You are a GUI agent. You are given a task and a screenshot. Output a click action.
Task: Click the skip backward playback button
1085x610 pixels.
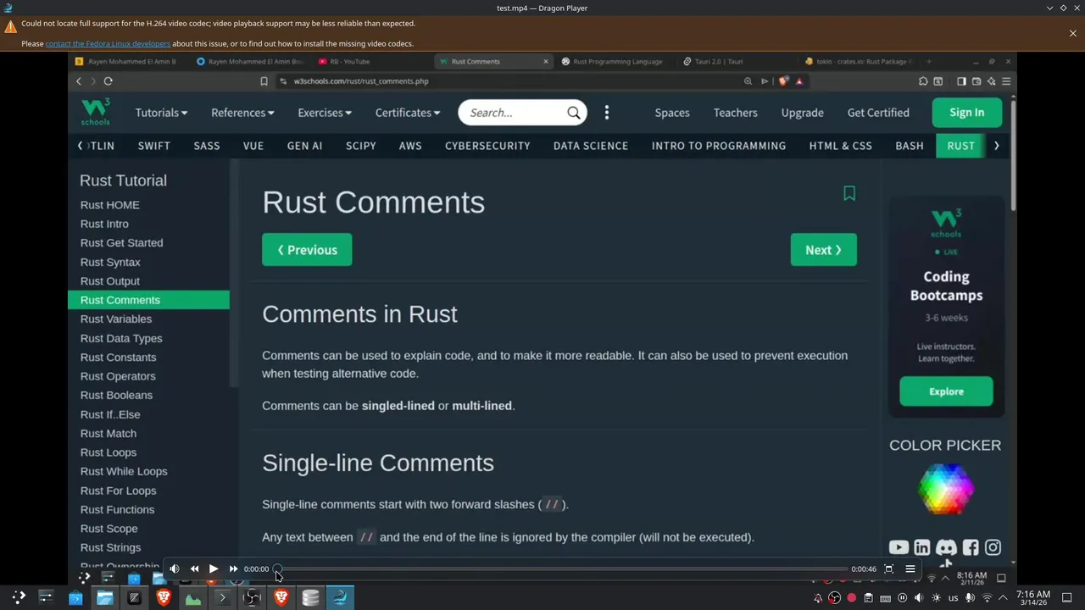point(194,569)
